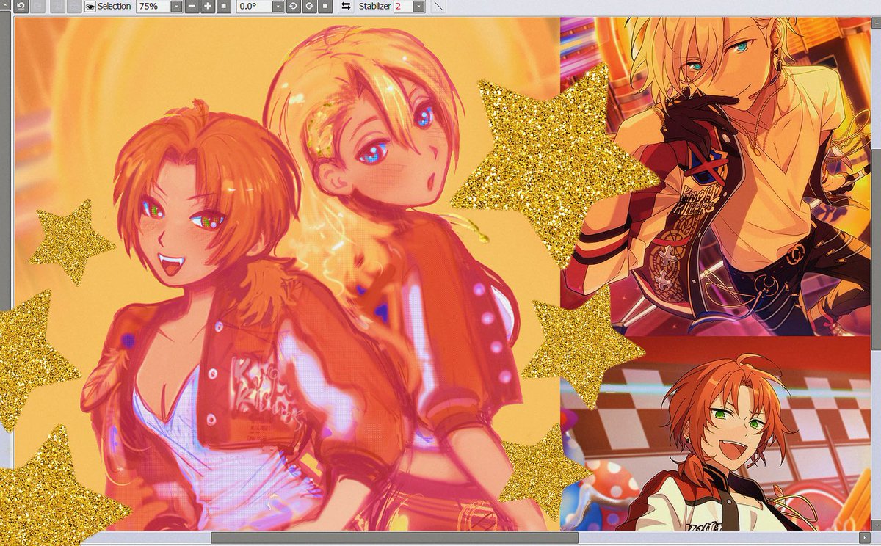
Task: Click the 0.0° rotation angle field
Action: 254,6
